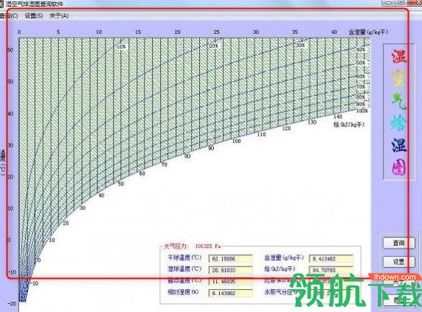Click the 相对湿度 (%) field label

183,291
